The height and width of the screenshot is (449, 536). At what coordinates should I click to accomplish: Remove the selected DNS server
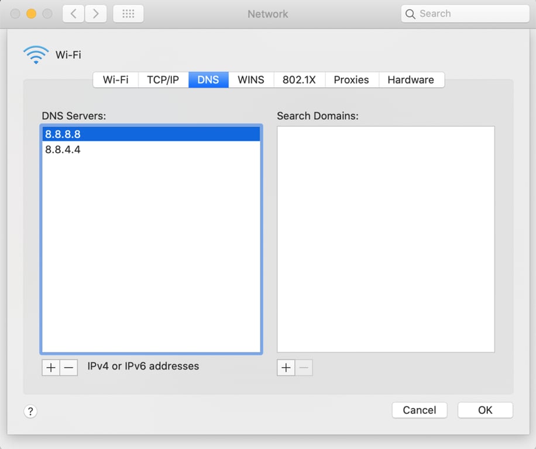point(68,367)
